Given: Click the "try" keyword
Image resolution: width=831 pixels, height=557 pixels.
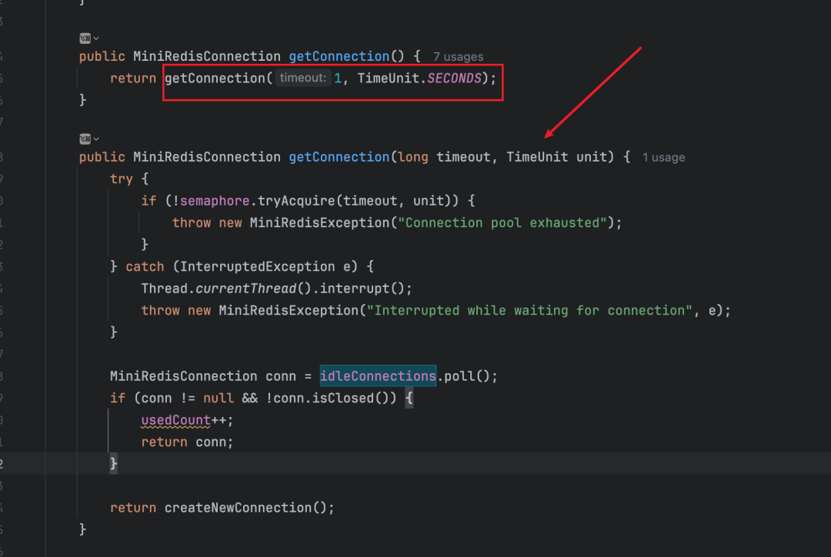Looking at the screenshot, I should pyautogui.click(x=122, y=179).
